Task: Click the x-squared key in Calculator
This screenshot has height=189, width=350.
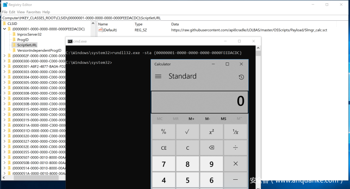Action: click(x=211, y=132)
